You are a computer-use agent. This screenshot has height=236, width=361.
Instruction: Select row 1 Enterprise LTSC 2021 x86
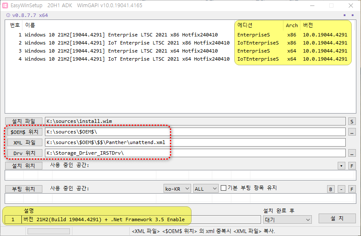pos(180,35)
